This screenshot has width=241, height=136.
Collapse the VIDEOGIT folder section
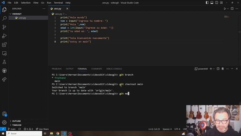tap(29, 14)
